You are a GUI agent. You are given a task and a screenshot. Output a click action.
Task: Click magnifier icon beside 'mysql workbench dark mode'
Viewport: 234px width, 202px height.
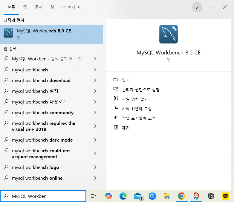coord(6,140)
